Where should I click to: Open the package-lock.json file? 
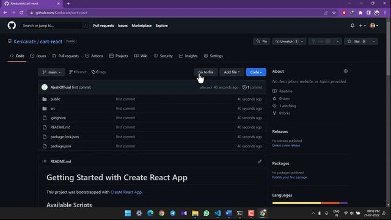point(65,137)
